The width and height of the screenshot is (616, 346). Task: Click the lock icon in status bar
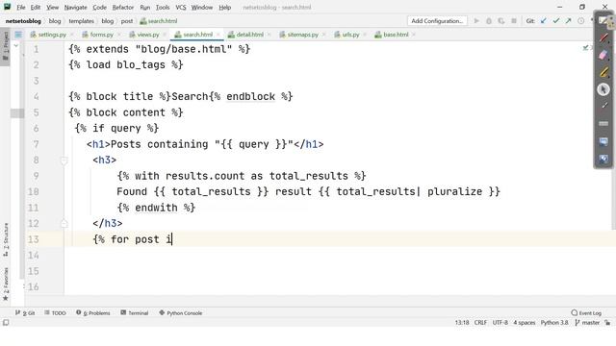[607, 323]
